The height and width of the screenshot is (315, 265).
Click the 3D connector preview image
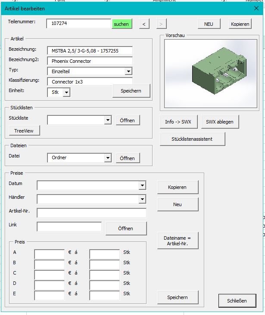[208, 73]
